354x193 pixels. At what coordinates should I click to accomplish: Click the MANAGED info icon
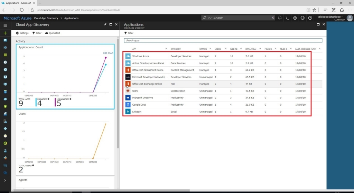[x=48, y=99]
